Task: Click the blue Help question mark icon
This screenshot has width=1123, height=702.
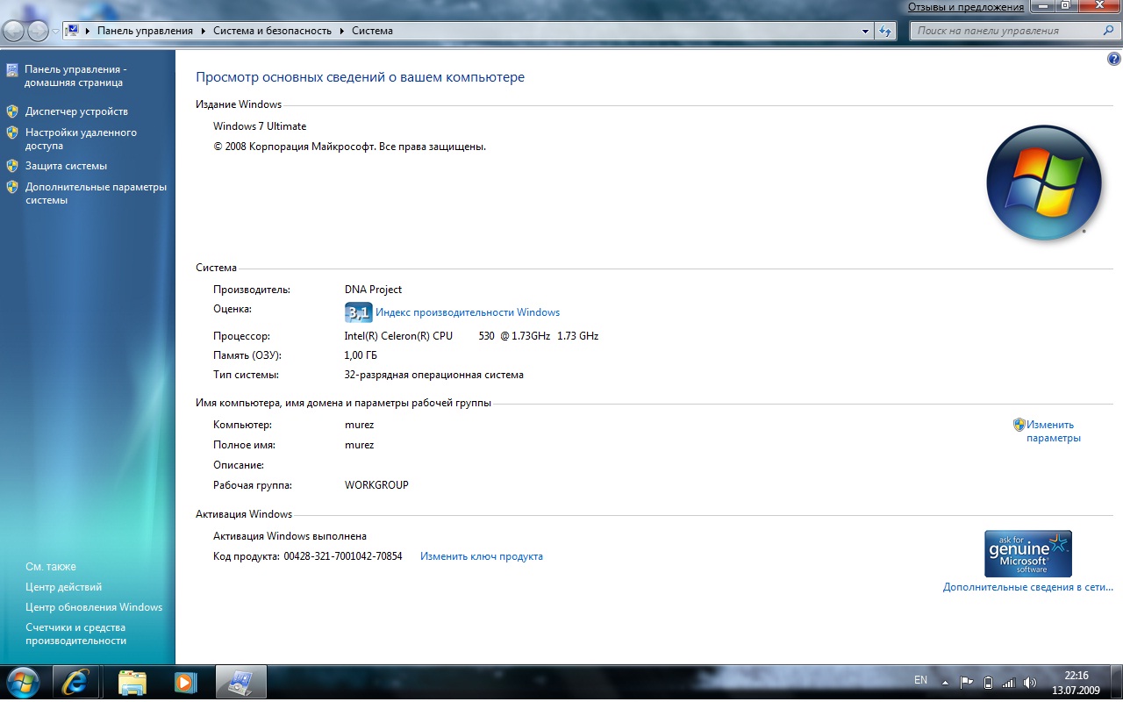Action: (x=1114, y=60)
